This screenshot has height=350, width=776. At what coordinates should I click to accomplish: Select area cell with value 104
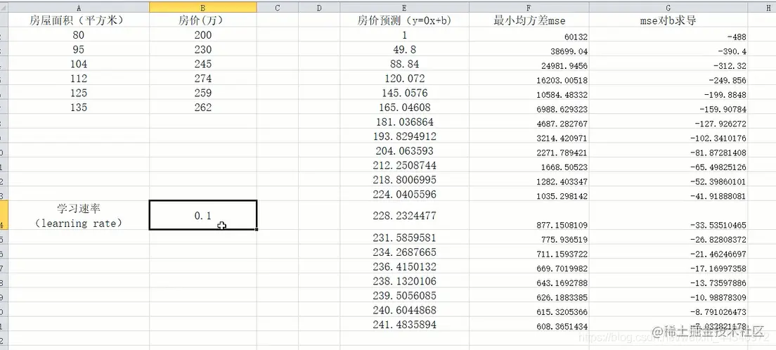[79, 64]
